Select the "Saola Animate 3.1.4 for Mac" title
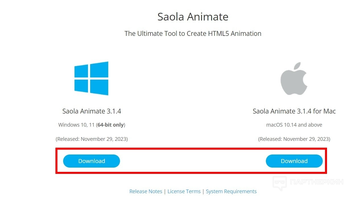Screen dimensions: 358x206 click(294, 111)
